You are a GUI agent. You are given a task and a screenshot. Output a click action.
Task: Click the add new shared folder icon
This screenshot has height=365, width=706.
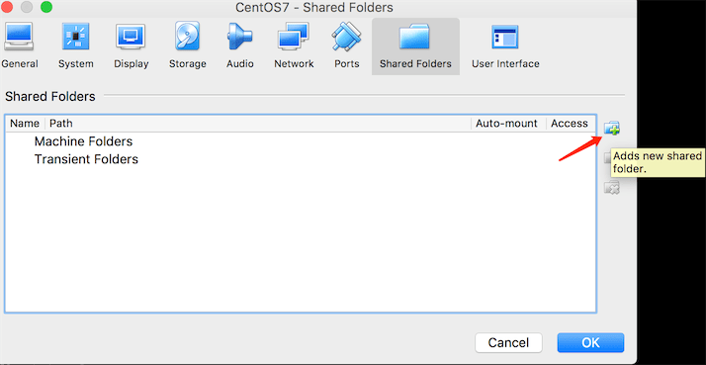click(612, 128)
